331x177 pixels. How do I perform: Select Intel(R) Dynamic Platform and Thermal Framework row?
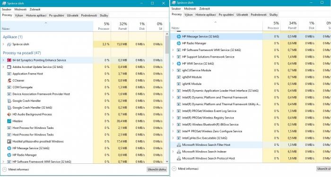tap(251, 97)
